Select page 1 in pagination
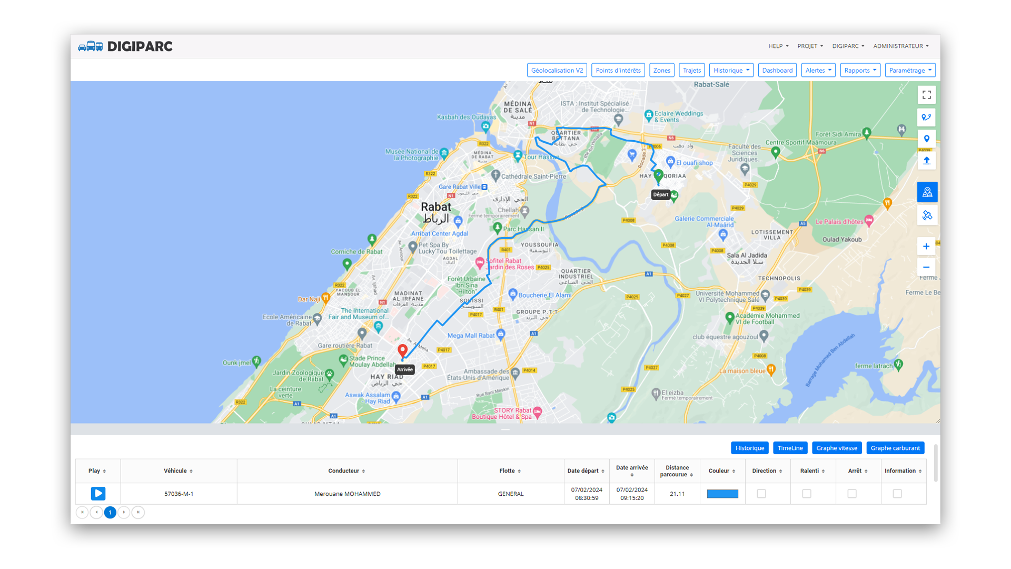This screenshot has width=1011, height=569. [x=110, y=512]
